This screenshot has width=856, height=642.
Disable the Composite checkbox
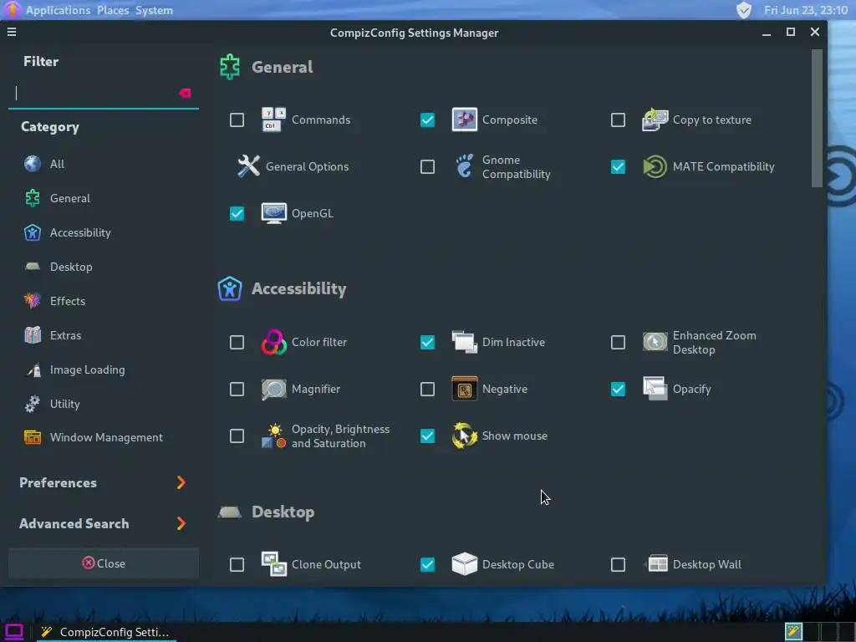pos(427,120)
